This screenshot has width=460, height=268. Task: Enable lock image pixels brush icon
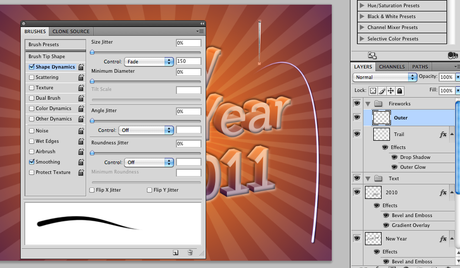382,91
